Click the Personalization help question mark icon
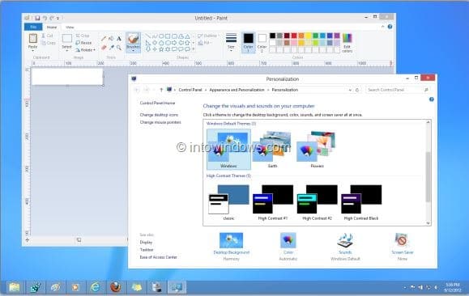The image size is (469, 296). coord(431,99)
